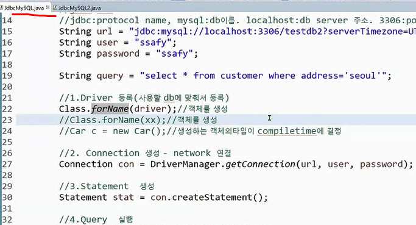This screenshot has height=225, width=416.
Task: Click the commented "//Class.forName(xx)" line
Action: coord(138,120)
